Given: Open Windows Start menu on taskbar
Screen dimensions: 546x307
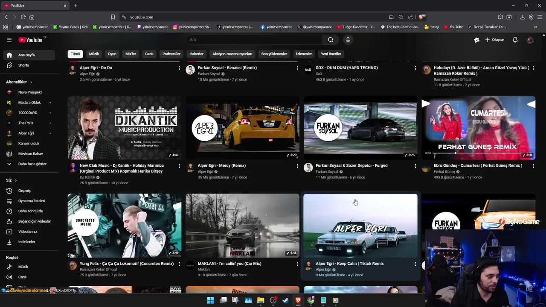Looking at the screenshot, I should [x=210, y=300].
